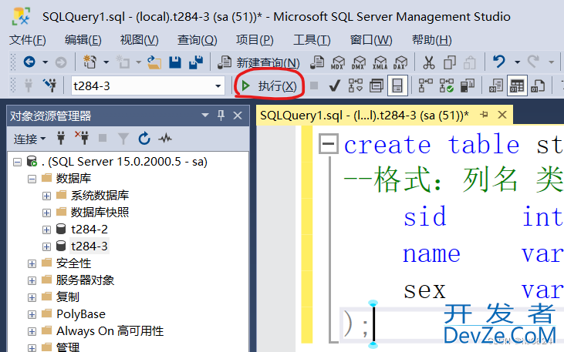Collapse the SQL Server 15.0.2000.5 node
The height and width of the screenshot is (352, 564).
tap(17, 163)
